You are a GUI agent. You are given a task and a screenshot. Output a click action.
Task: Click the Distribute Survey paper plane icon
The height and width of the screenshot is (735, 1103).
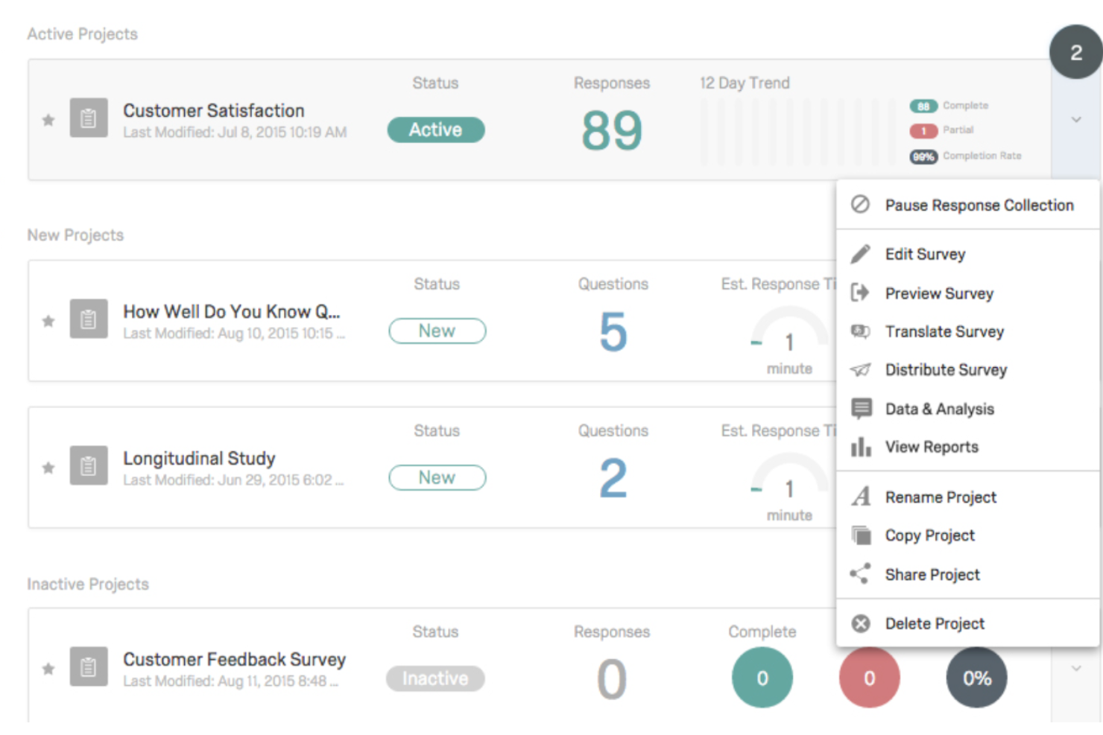(x=861, y=370)
